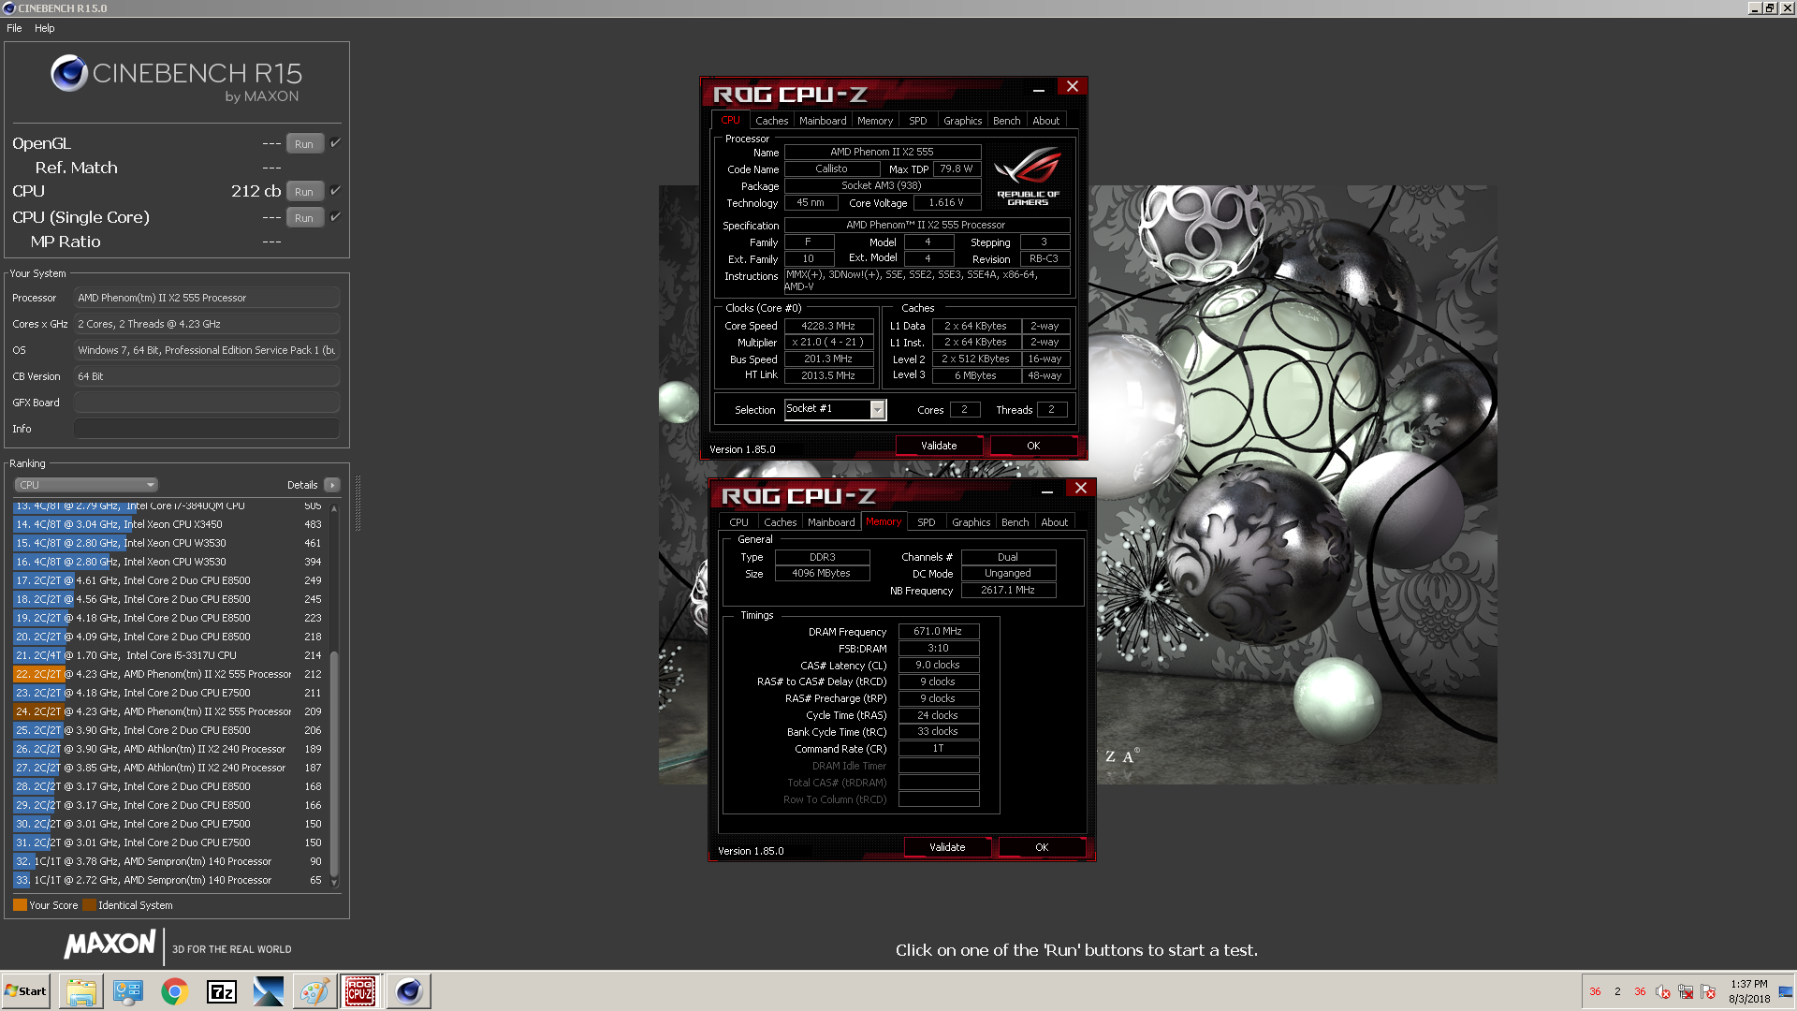The height and width of the screenshot is (1011, 1797).
Task: Open Bench tab in upper CPU-Z
Action: click(x=1007, y=121)
